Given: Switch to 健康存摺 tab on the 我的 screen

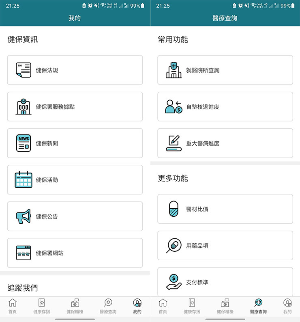Looking at the screenshot, I should pyautogui.click(x=41, y=306).
